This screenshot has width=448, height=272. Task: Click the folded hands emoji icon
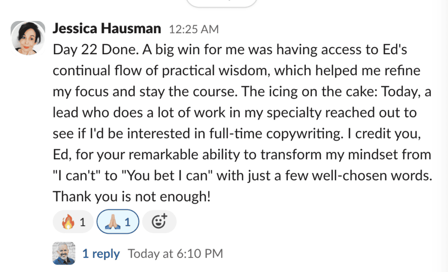point(112,222)
